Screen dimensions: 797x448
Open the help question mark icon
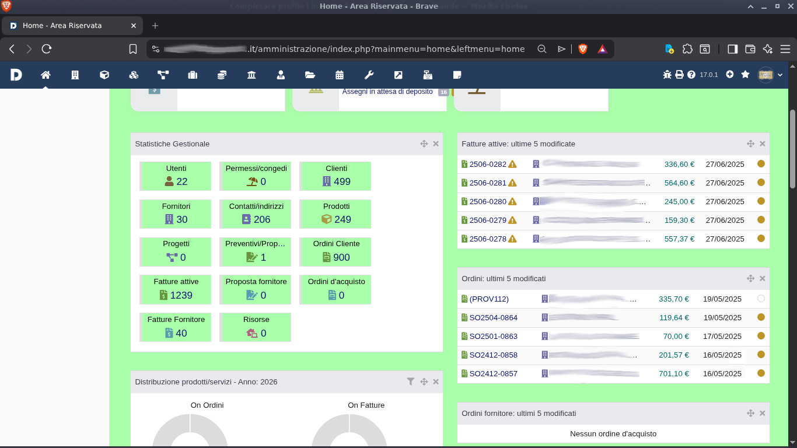pyautogui.click(x=691, y=75)
